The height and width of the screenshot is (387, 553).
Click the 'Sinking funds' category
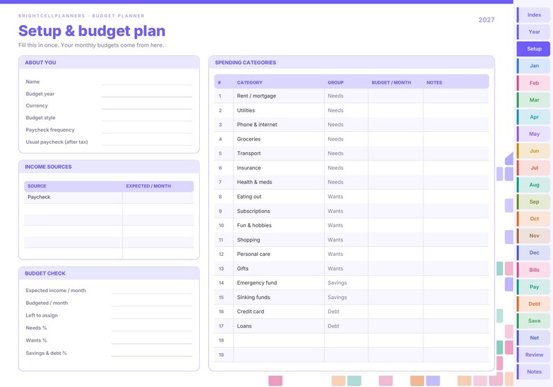279,297
